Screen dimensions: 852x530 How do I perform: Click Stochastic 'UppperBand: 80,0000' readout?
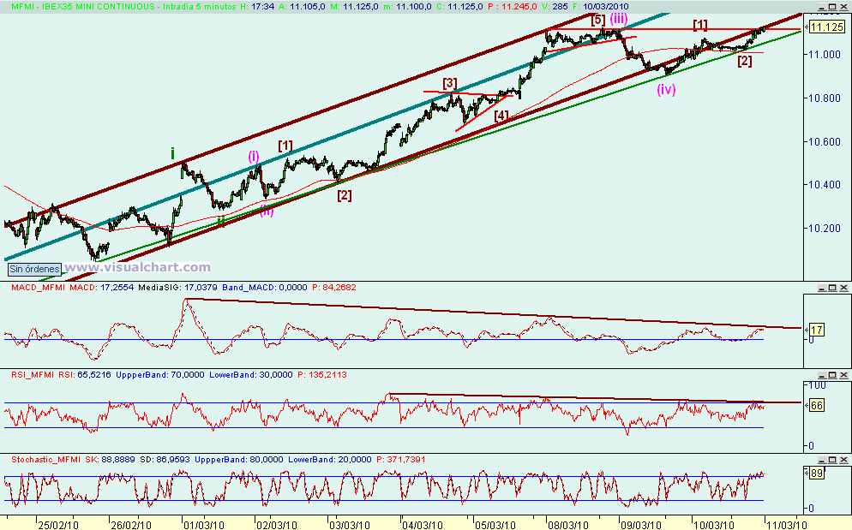[239, 460]
